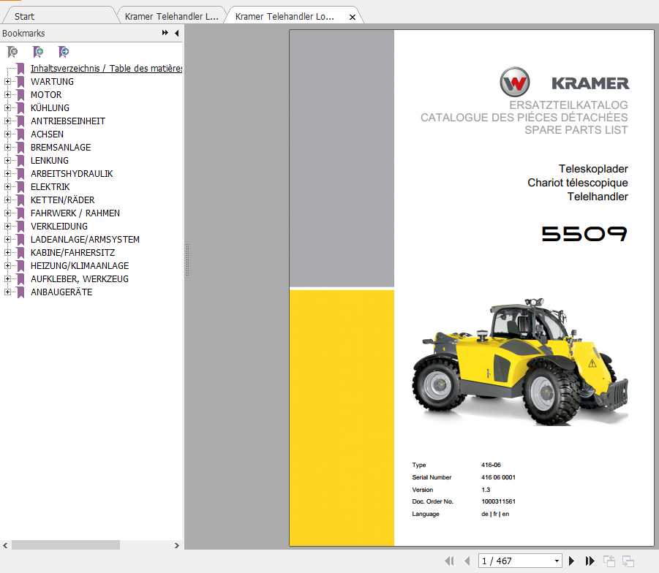Jump to the last page

pyautogui.click(x=590, y=561)
